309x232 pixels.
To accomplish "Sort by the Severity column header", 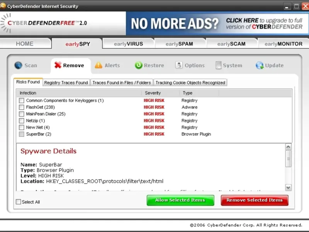I will (160, 93).
